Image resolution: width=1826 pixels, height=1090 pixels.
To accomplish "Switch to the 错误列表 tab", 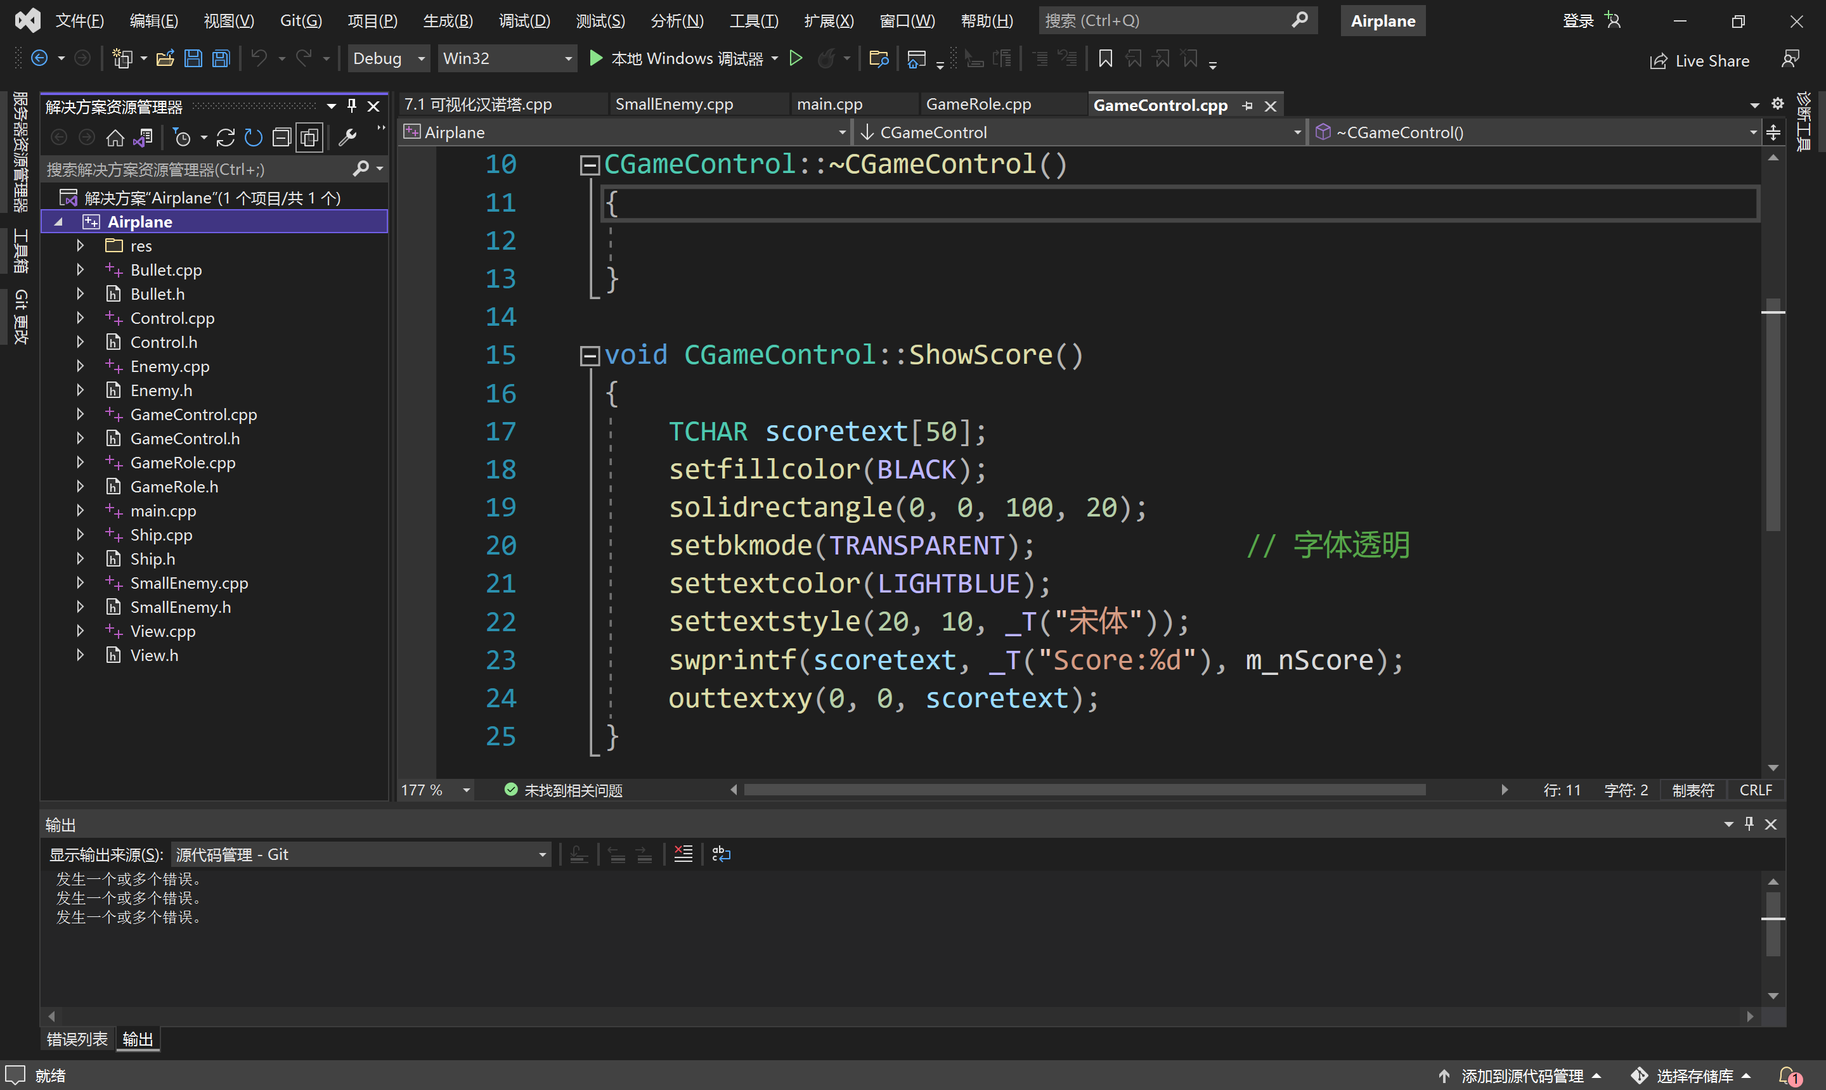I will [x=77, y=1039].
